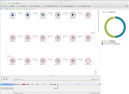This screenshot has height=94, width=129.
Task: Skip call timeline to the end
Action: coord(7,79)
